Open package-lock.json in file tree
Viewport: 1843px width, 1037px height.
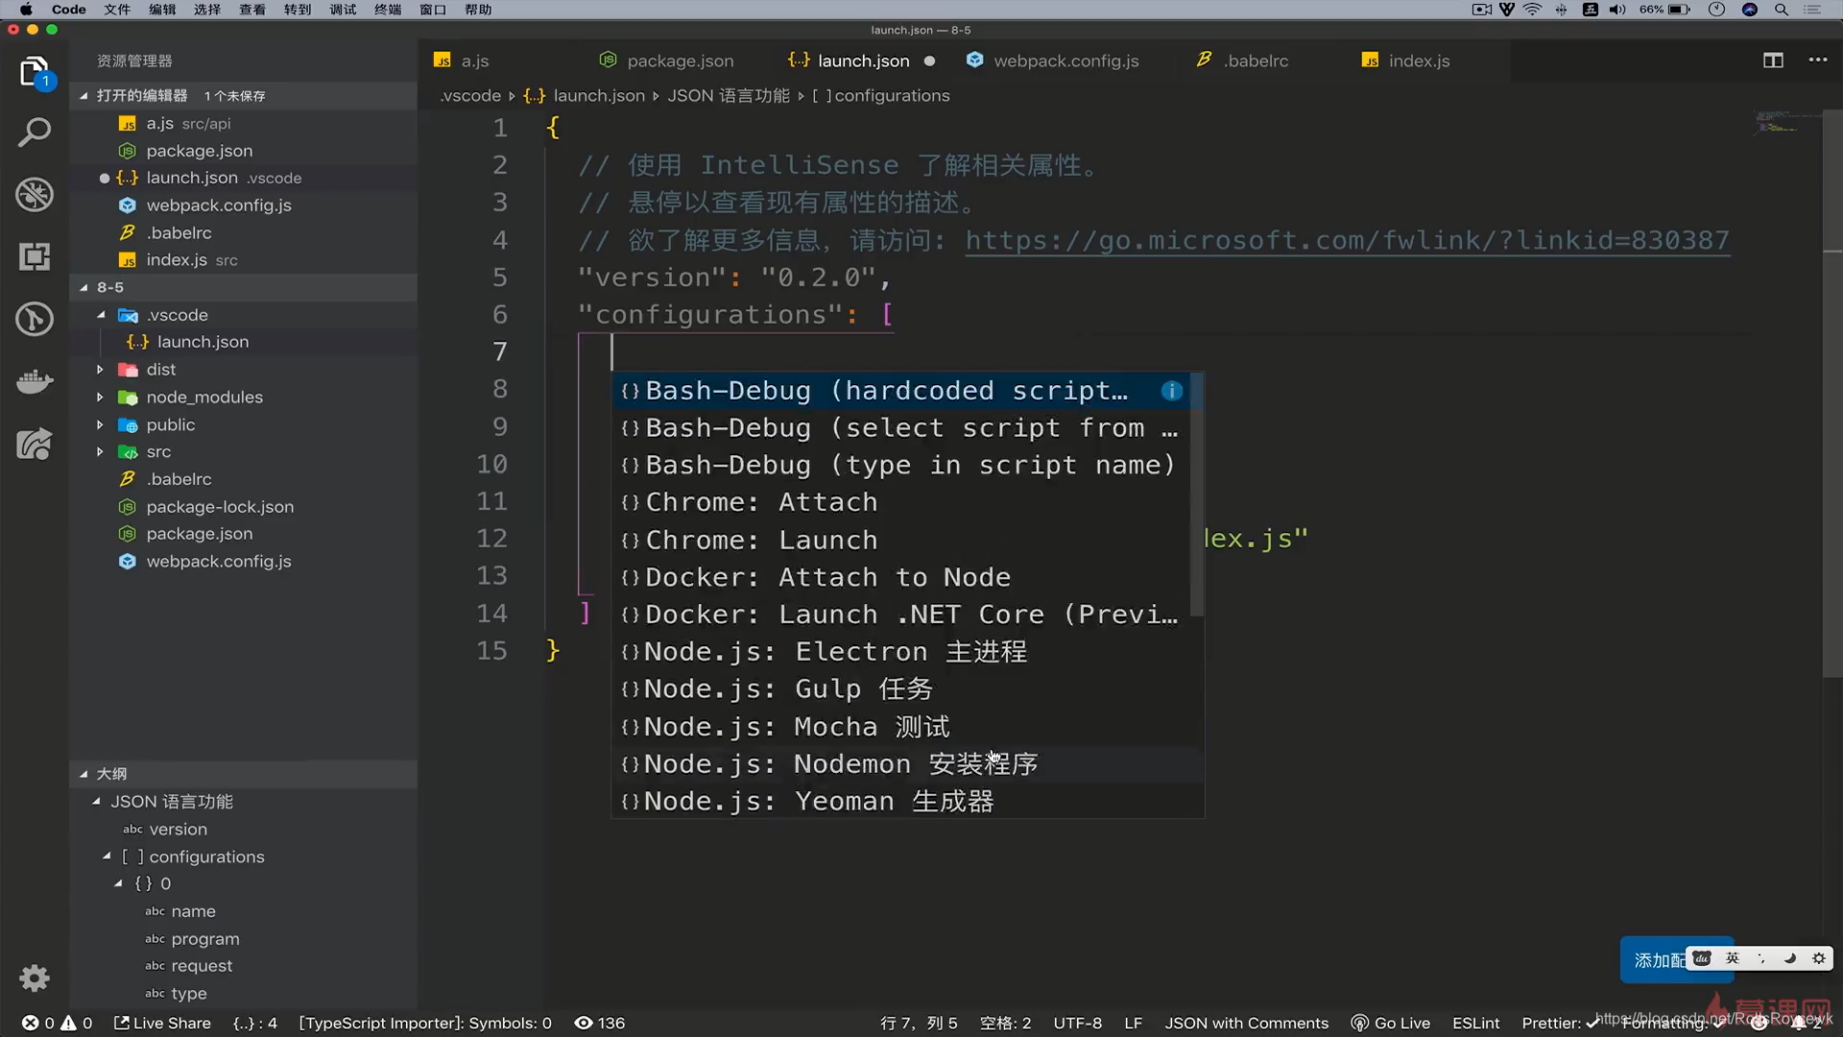click(220, 507)
